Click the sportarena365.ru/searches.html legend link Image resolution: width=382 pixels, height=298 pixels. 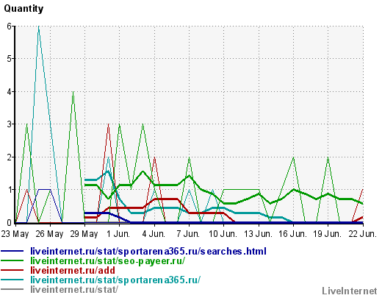pyautogui.click(x=148, y=252)
